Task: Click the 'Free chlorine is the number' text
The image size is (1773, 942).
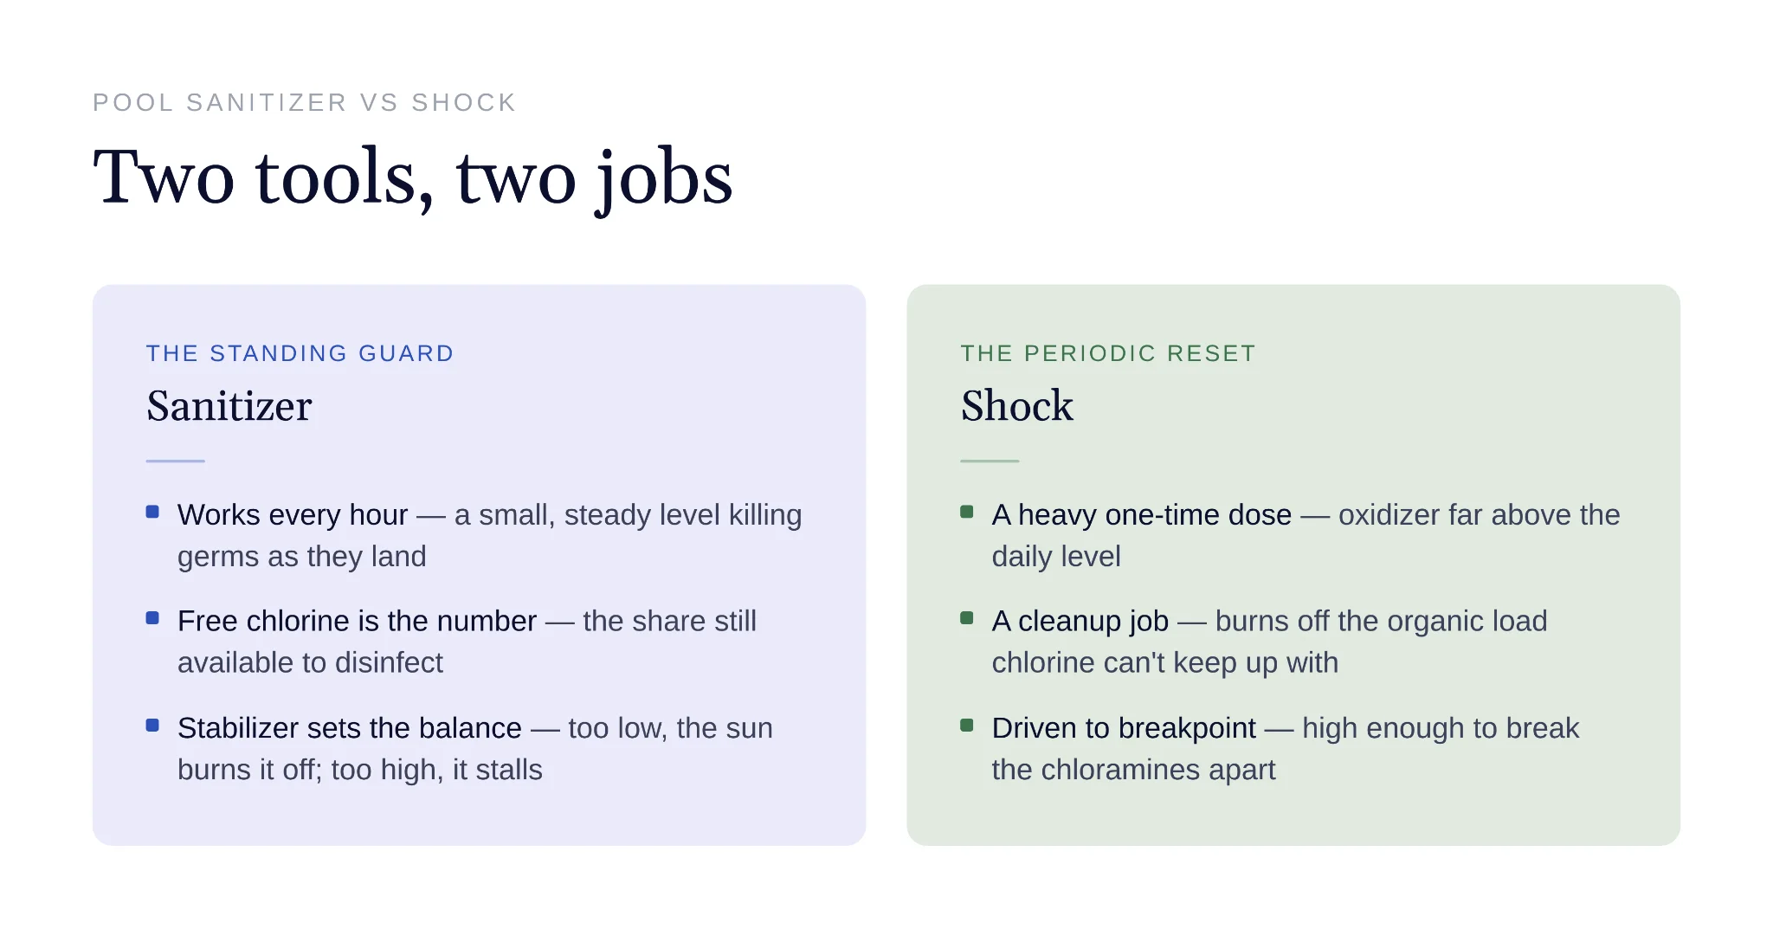Action: (357, 622)
